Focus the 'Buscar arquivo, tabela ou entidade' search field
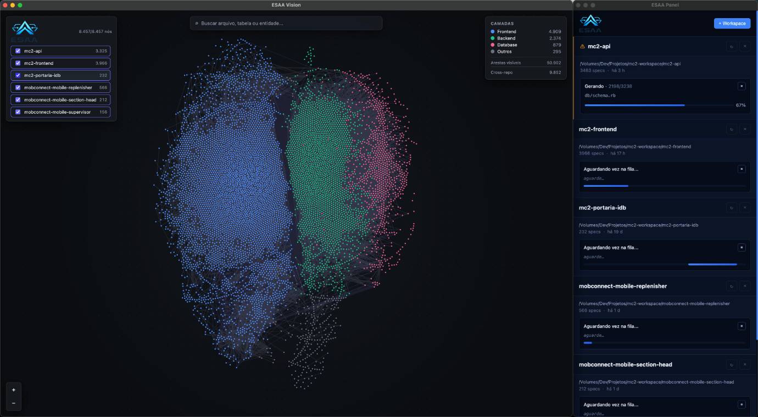The image size is (758, 417). coord(286,24)
